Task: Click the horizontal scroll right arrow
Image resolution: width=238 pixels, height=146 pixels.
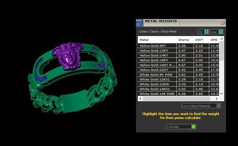Action: (217, 99)
